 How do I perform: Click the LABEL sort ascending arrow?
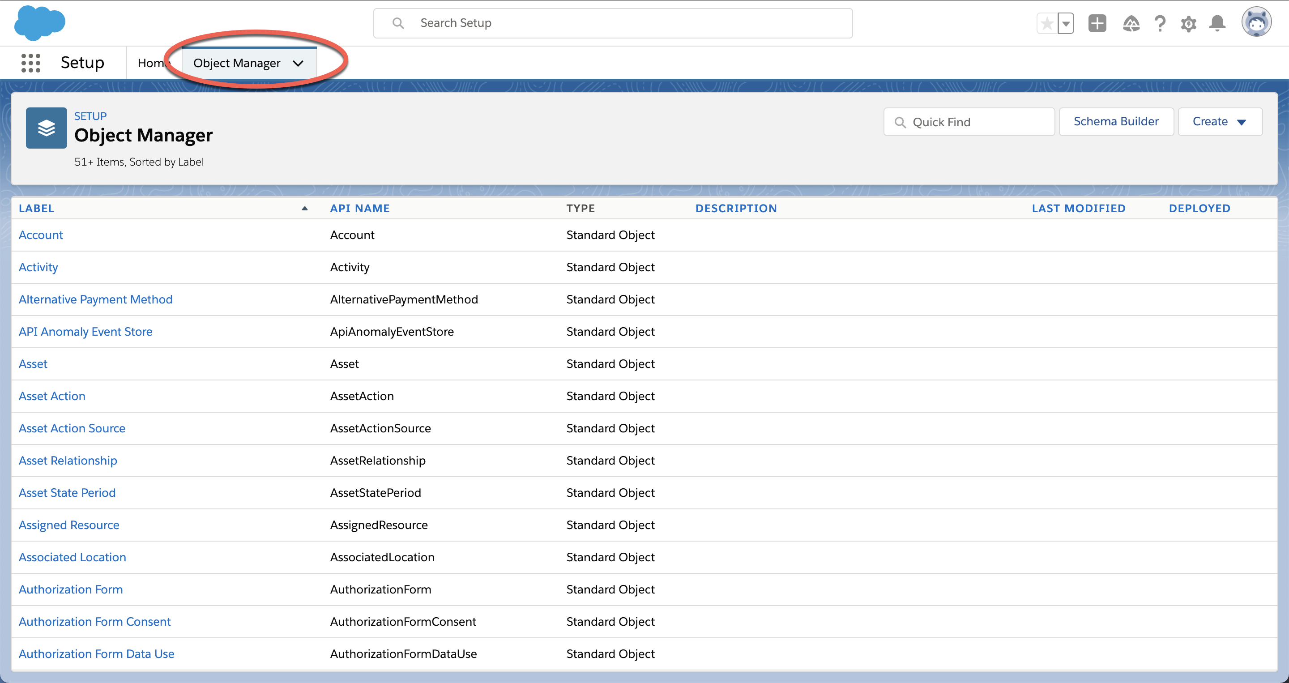305,208
